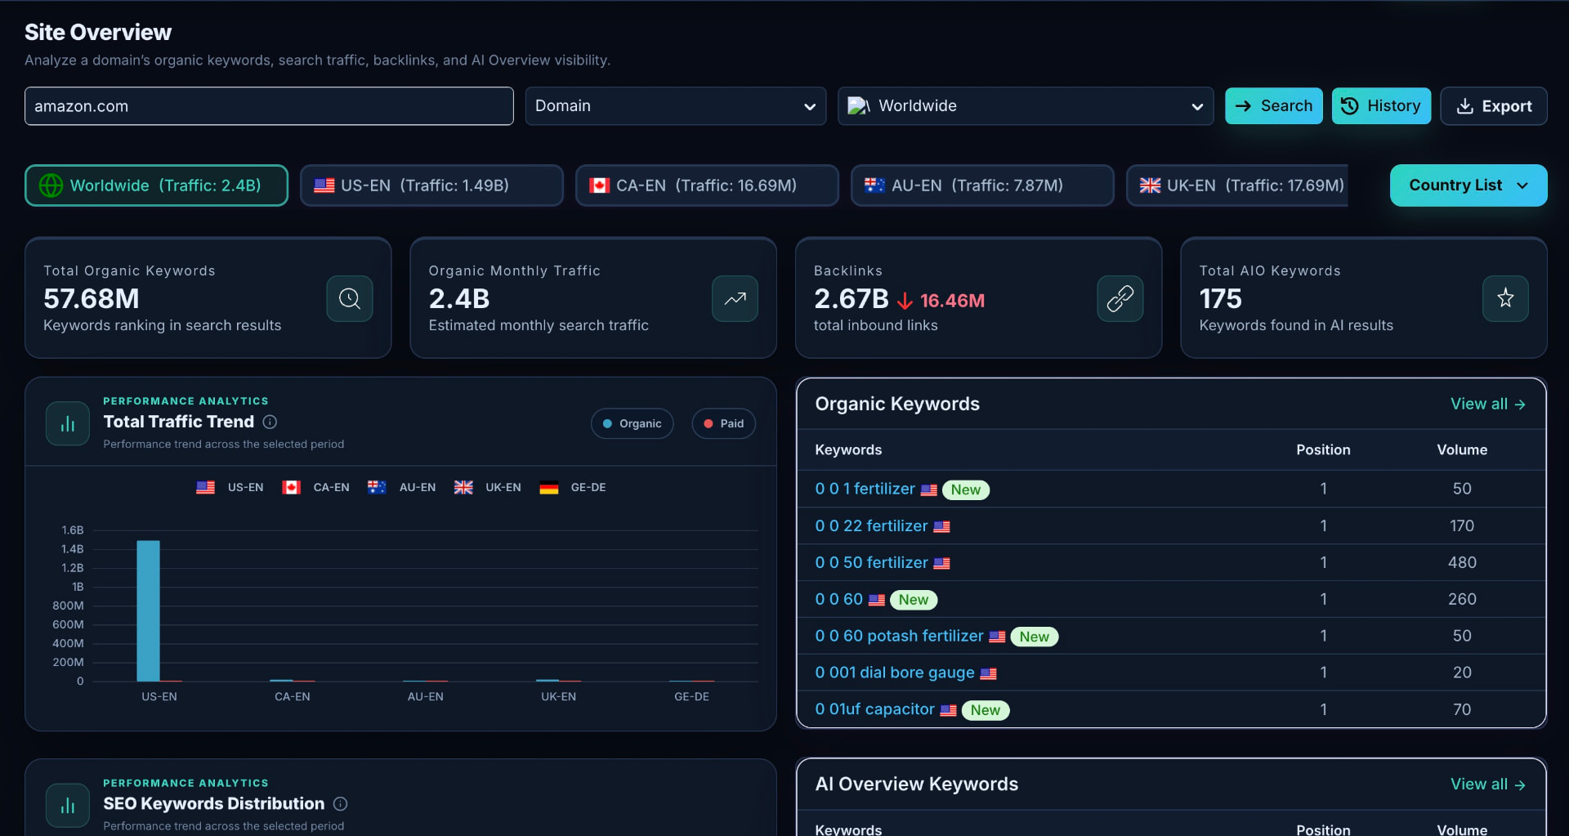The height and width of the screenshot is (836, 1569).
Task: Click View all in AI Overview Keywords
Action: pos(1487,784)
